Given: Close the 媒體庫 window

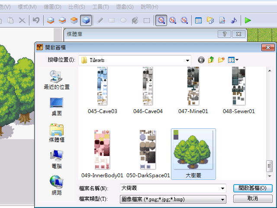Looking at the screenshot, I should 238,34.
